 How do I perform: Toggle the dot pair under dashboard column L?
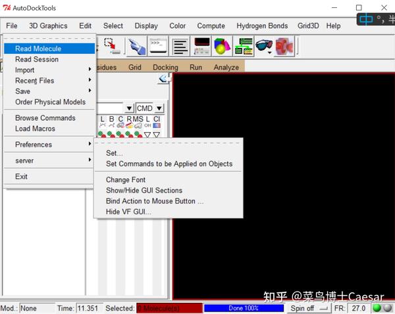102,135
